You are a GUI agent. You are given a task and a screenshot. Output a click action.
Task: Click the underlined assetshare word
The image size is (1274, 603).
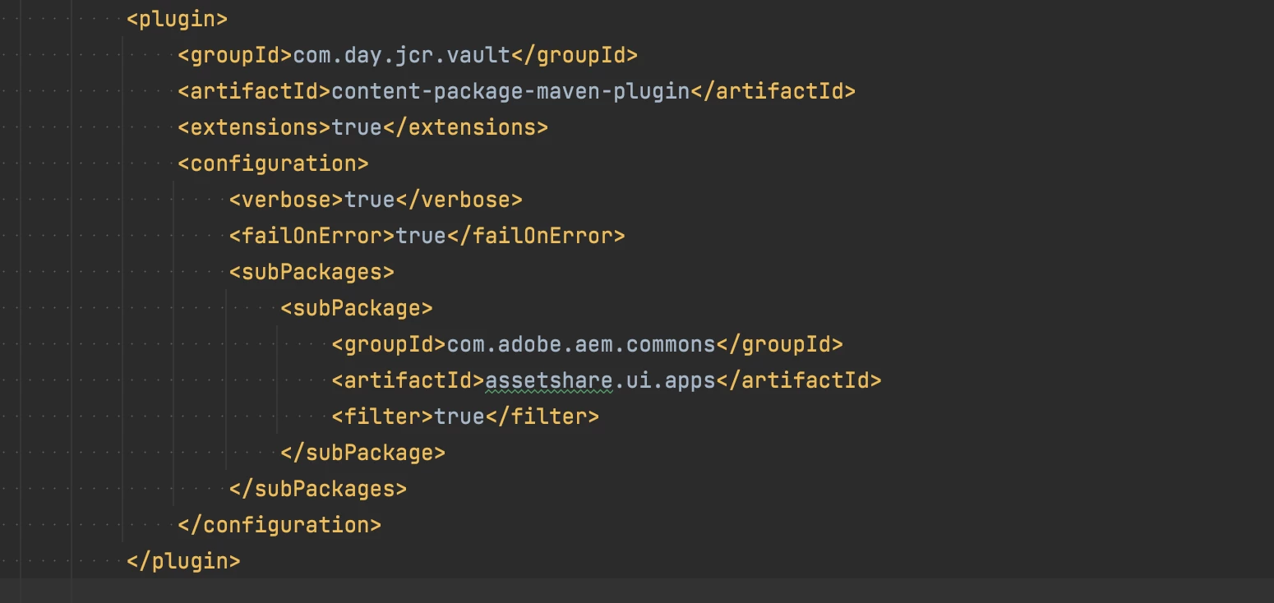(548, 380)
